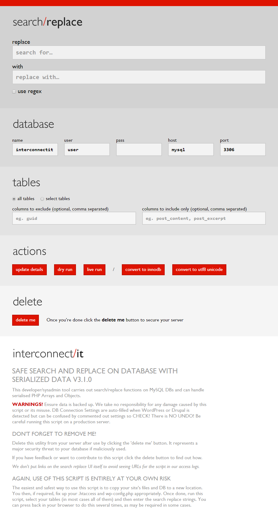Click convert to innodb button
Screen dimensions: 278x520
tap(143, 270)
